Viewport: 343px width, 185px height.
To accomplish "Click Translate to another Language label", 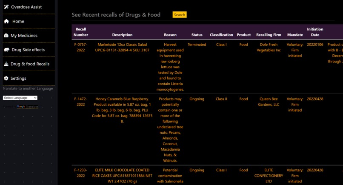I will (x=28, y=88).
